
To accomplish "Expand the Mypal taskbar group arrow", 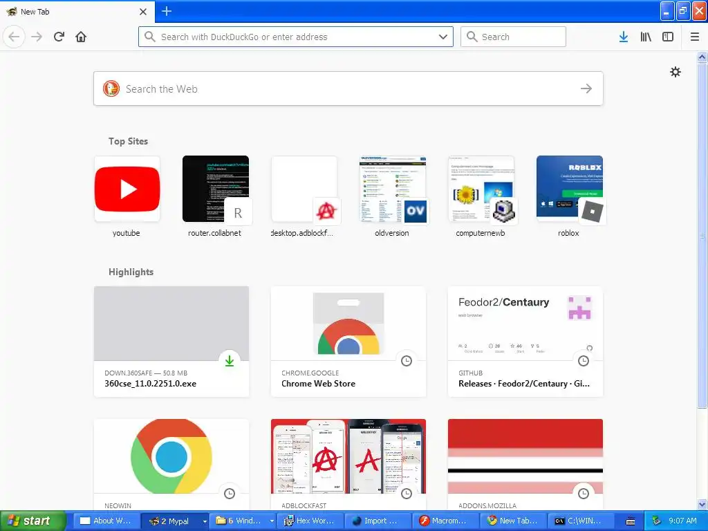I will [205, 521].
